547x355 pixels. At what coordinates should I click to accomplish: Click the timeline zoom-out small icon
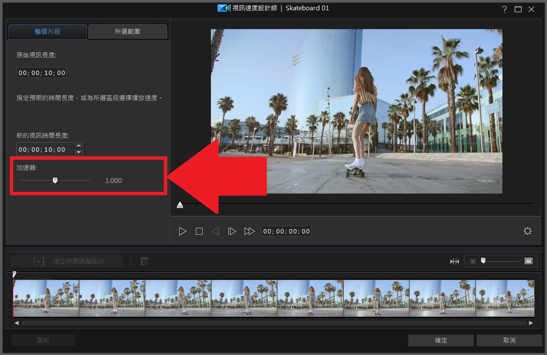(x=473, y=261)
